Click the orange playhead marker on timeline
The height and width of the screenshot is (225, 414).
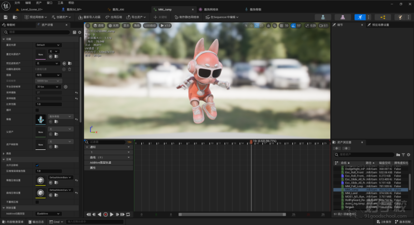click(251, 142)
